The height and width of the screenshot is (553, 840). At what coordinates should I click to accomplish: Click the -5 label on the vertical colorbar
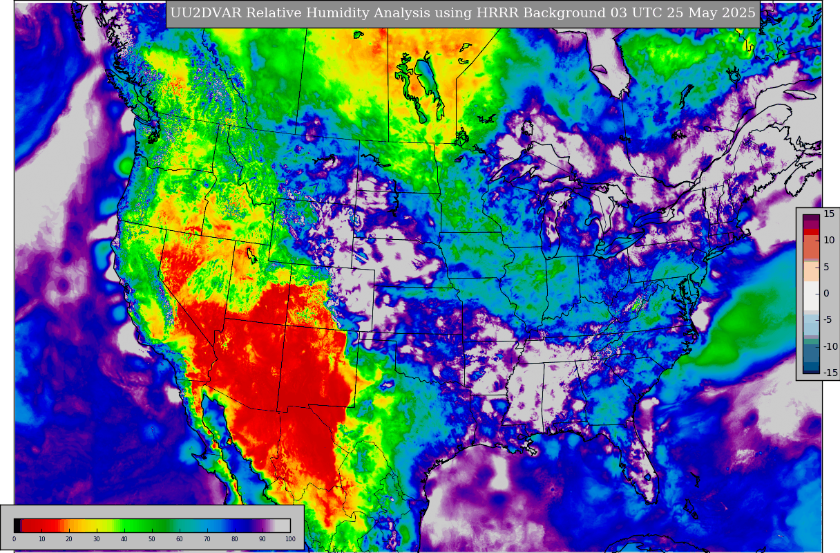point(828,319)
